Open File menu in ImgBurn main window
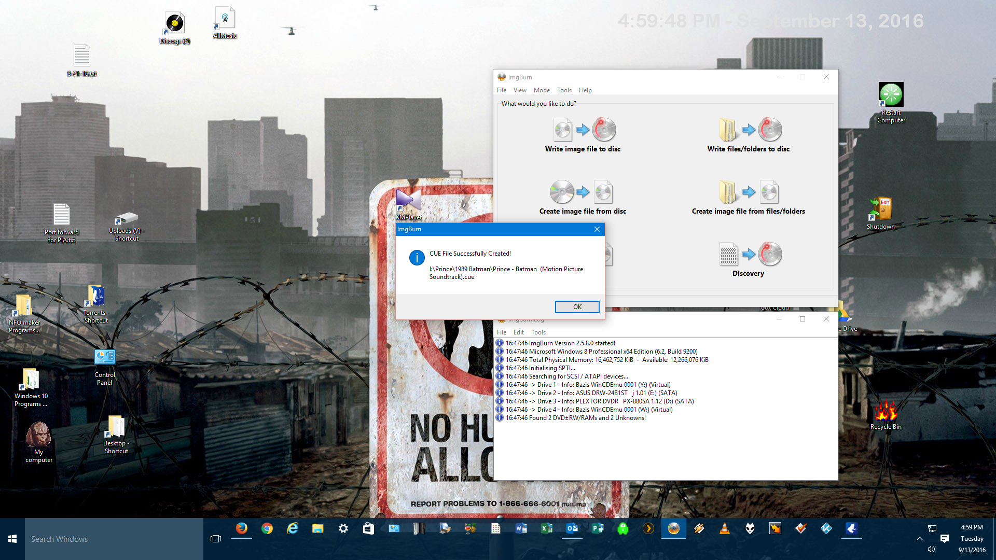The image size is (996, 560). point(501,90)
